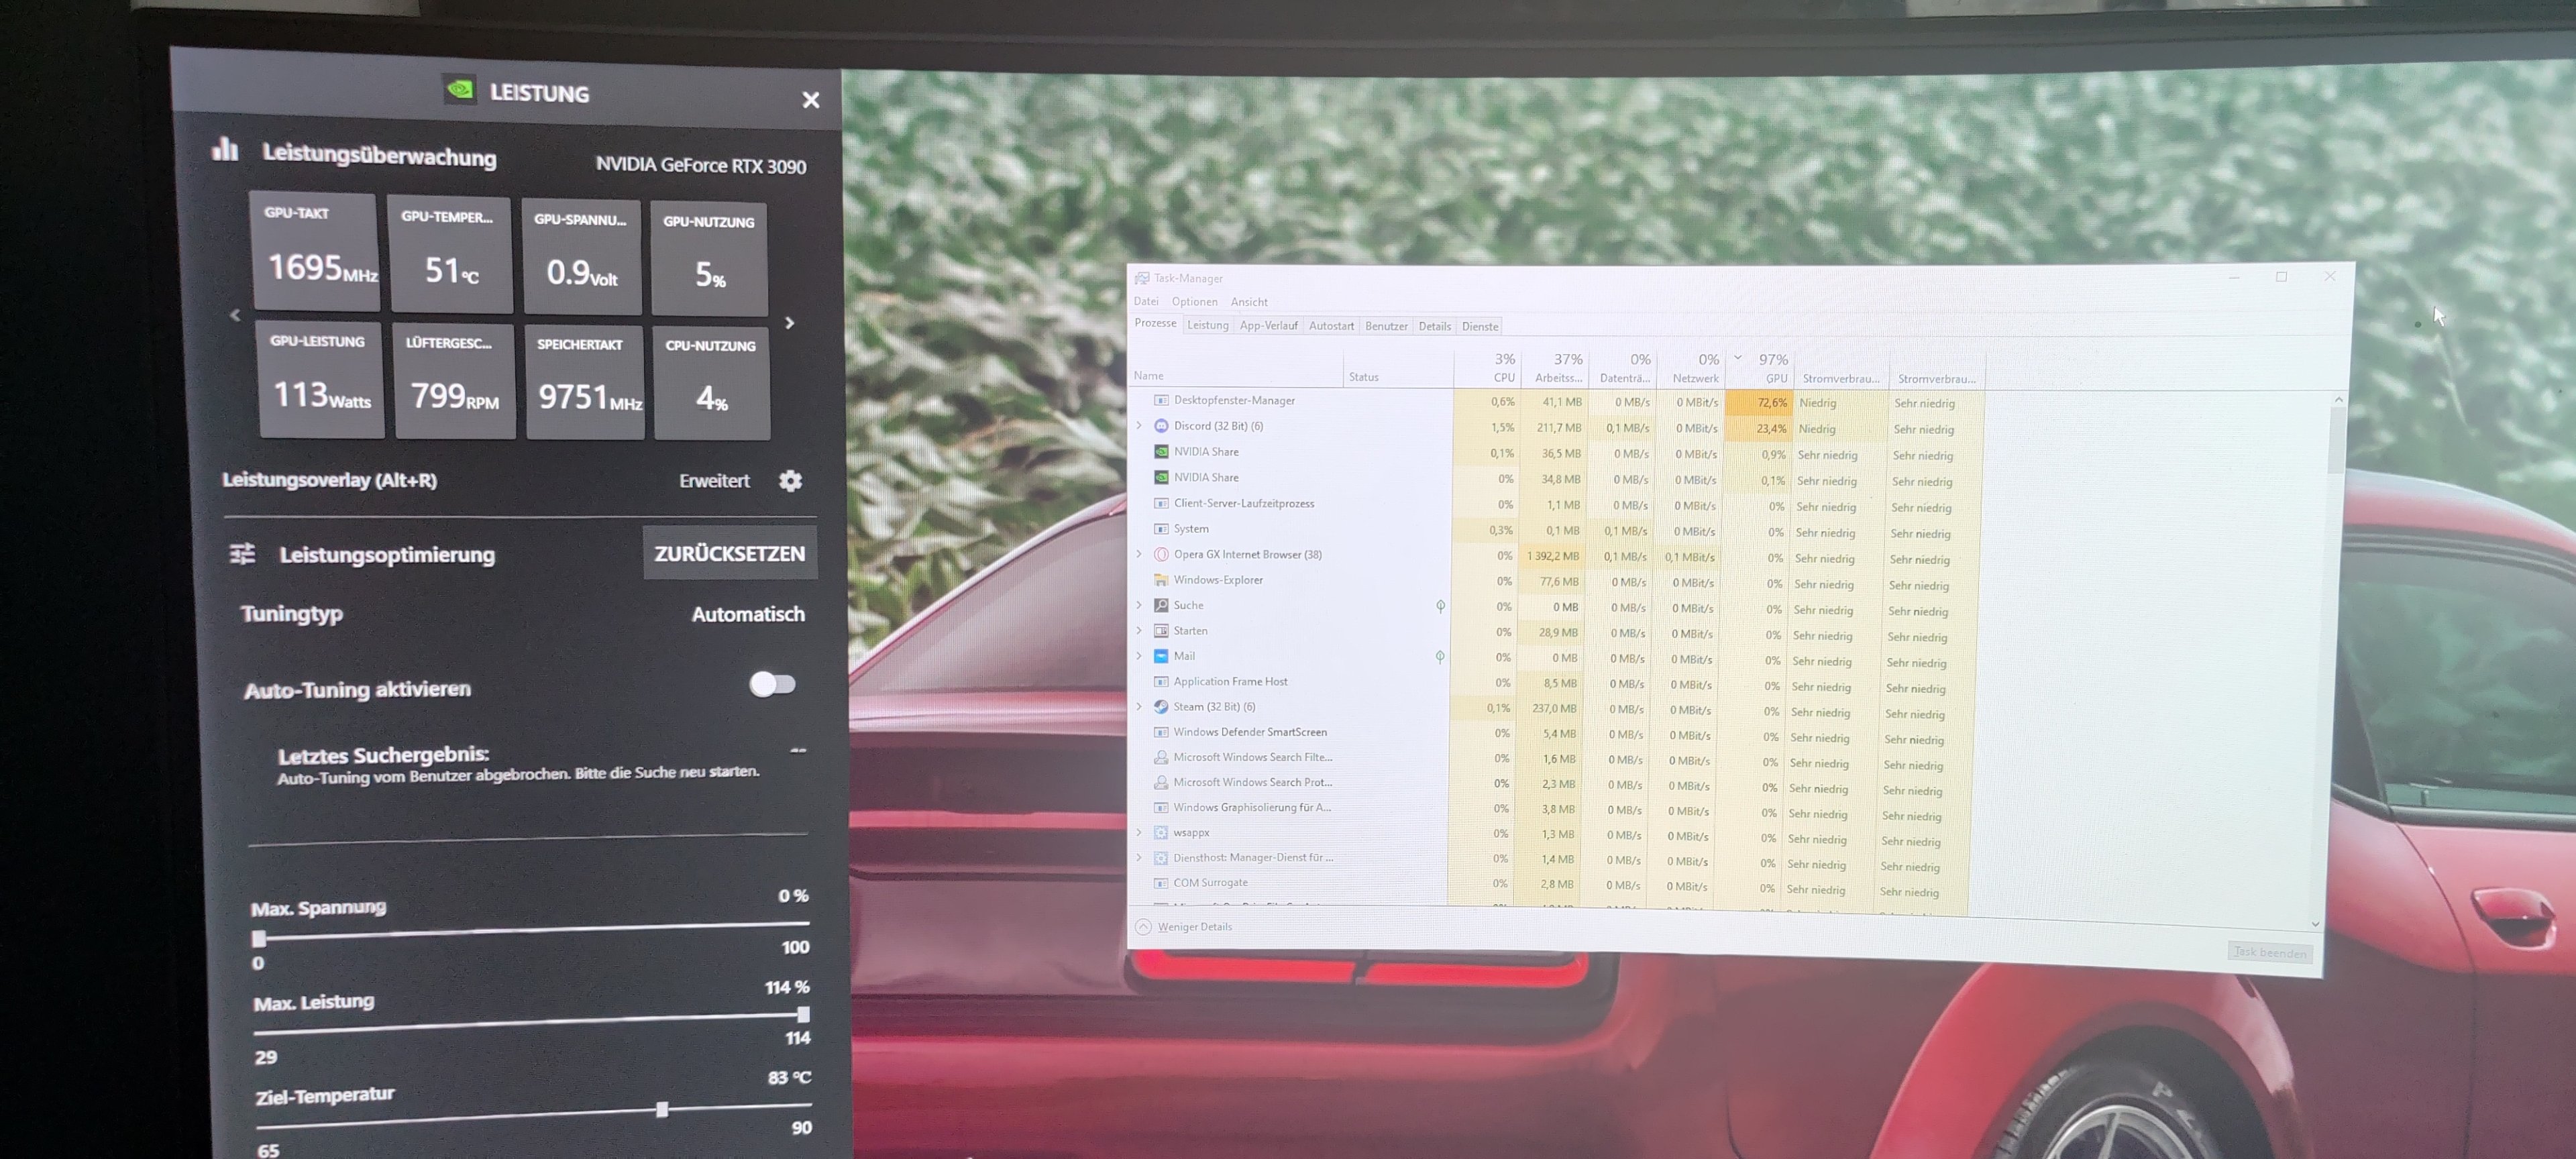Click the ZURÜCKSETZEN button

pos(729,553)
